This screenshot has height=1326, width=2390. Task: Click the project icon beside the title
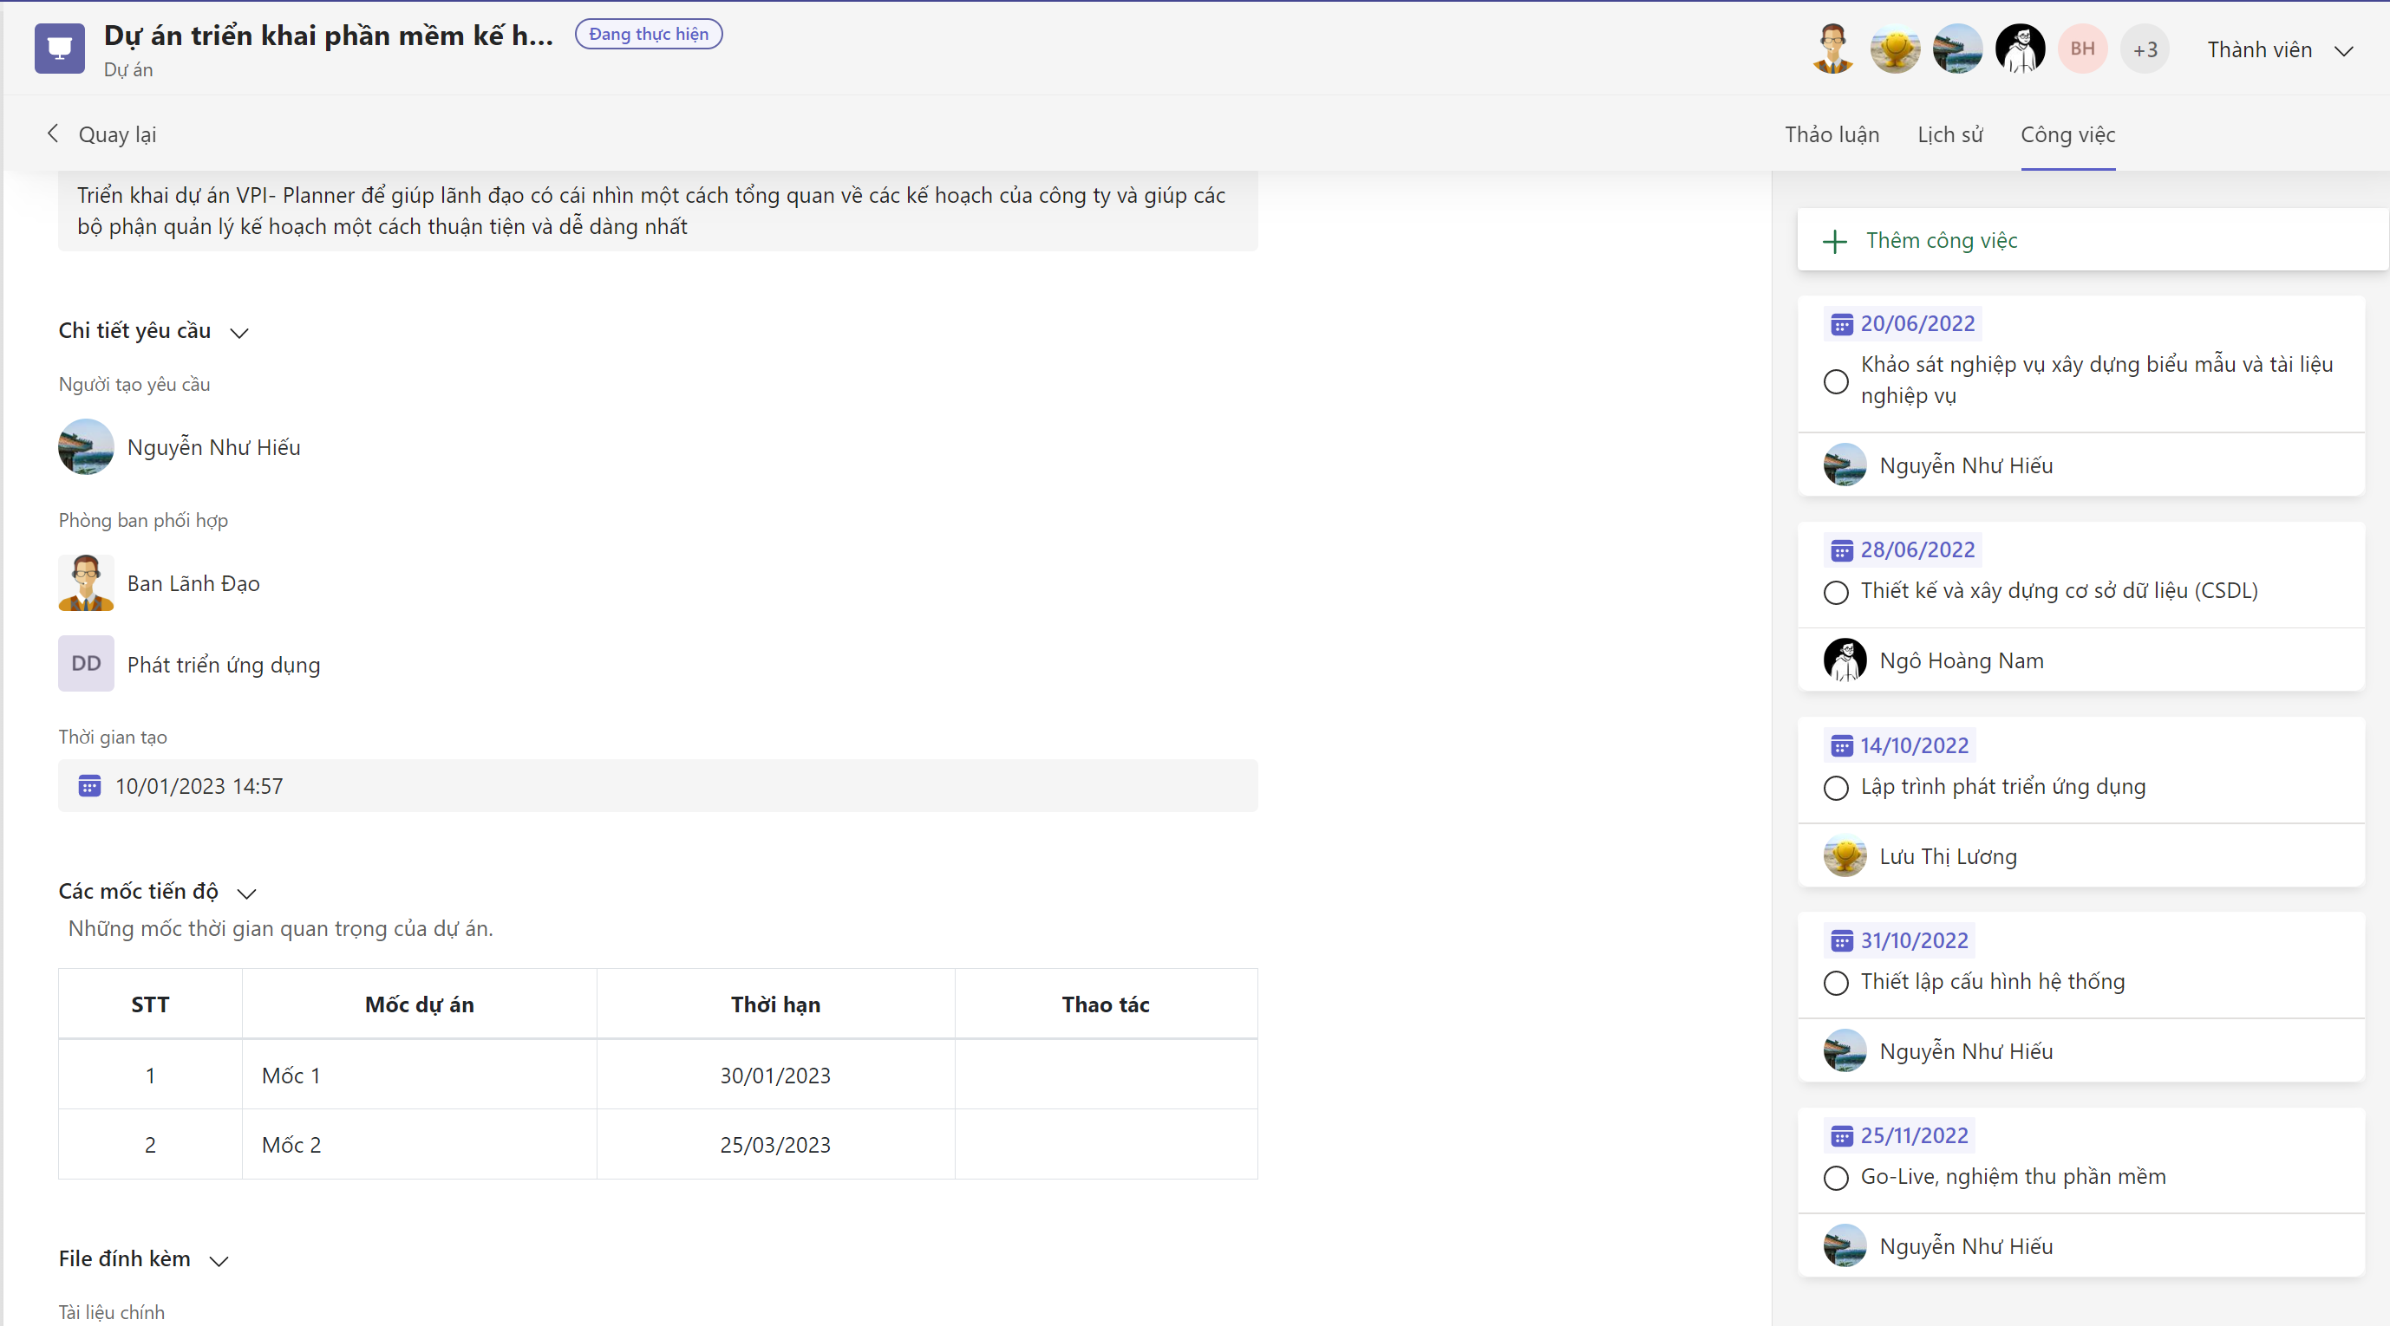[x=59, y=49]
